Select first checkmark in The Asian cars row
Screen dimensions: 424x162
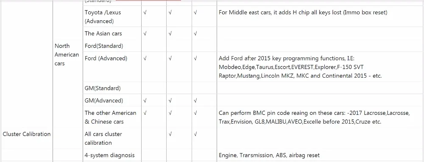(145, 33)
